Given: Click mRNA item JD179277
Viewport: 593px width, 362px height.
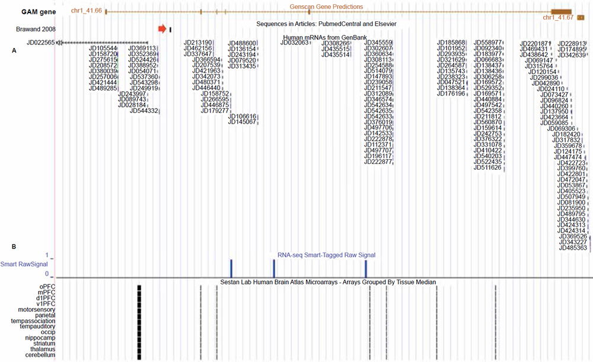Looking at the screenshot, I should [x=215, y=111].
